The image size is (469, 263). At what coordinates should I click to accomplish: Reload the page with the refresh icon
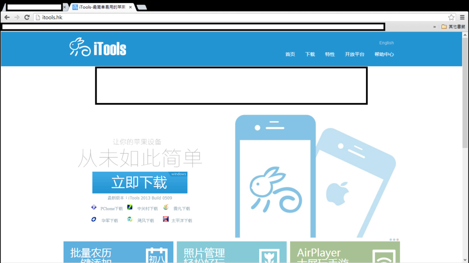tap(27, 17)
